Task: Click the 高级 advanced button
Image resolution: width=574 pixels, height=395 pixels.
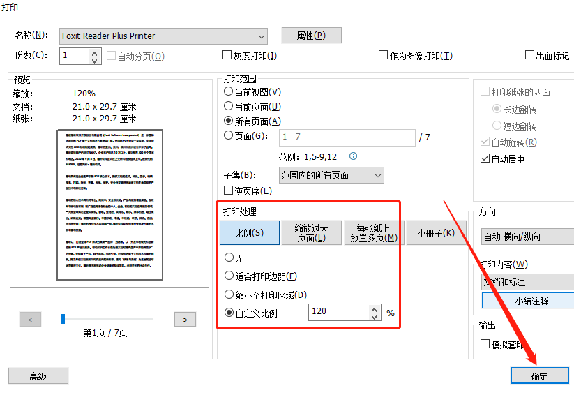Action: click(x=38, y=376)
